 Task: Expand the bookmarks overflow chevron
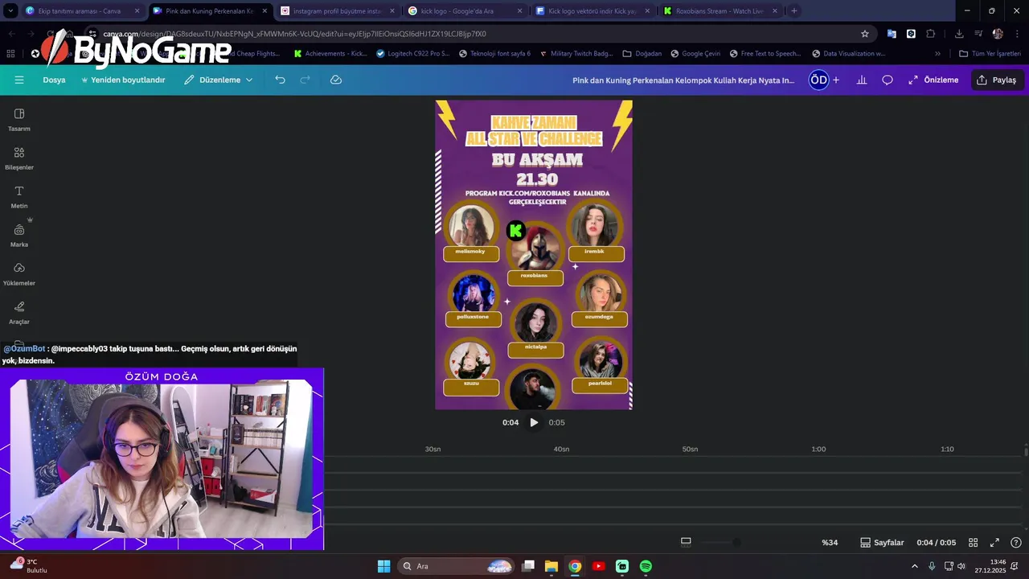point(937,54)
